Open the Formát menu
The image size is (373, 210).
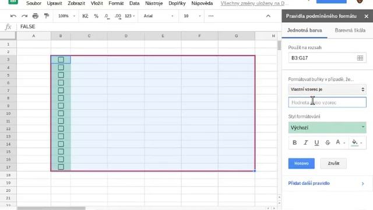point(116,3)
